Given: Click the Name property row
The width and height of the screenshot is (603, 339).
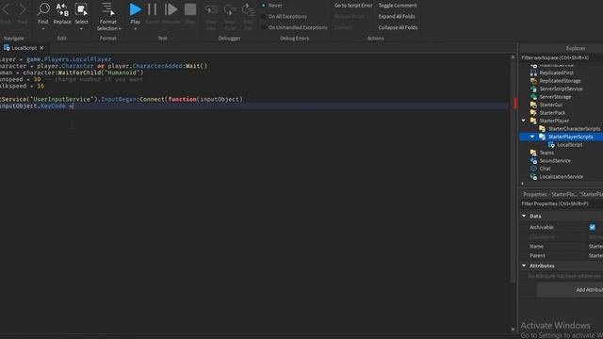Looking at the screenshot, I should tap(562, 247).
